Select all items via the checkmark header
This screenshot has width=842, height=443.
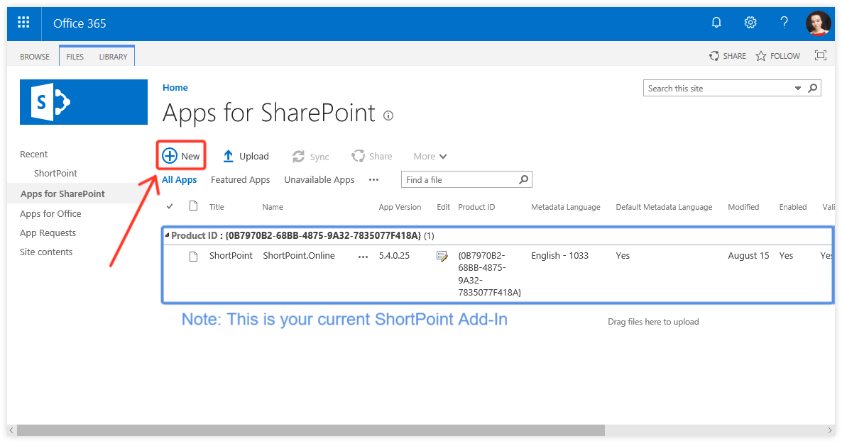pos(171,206)
